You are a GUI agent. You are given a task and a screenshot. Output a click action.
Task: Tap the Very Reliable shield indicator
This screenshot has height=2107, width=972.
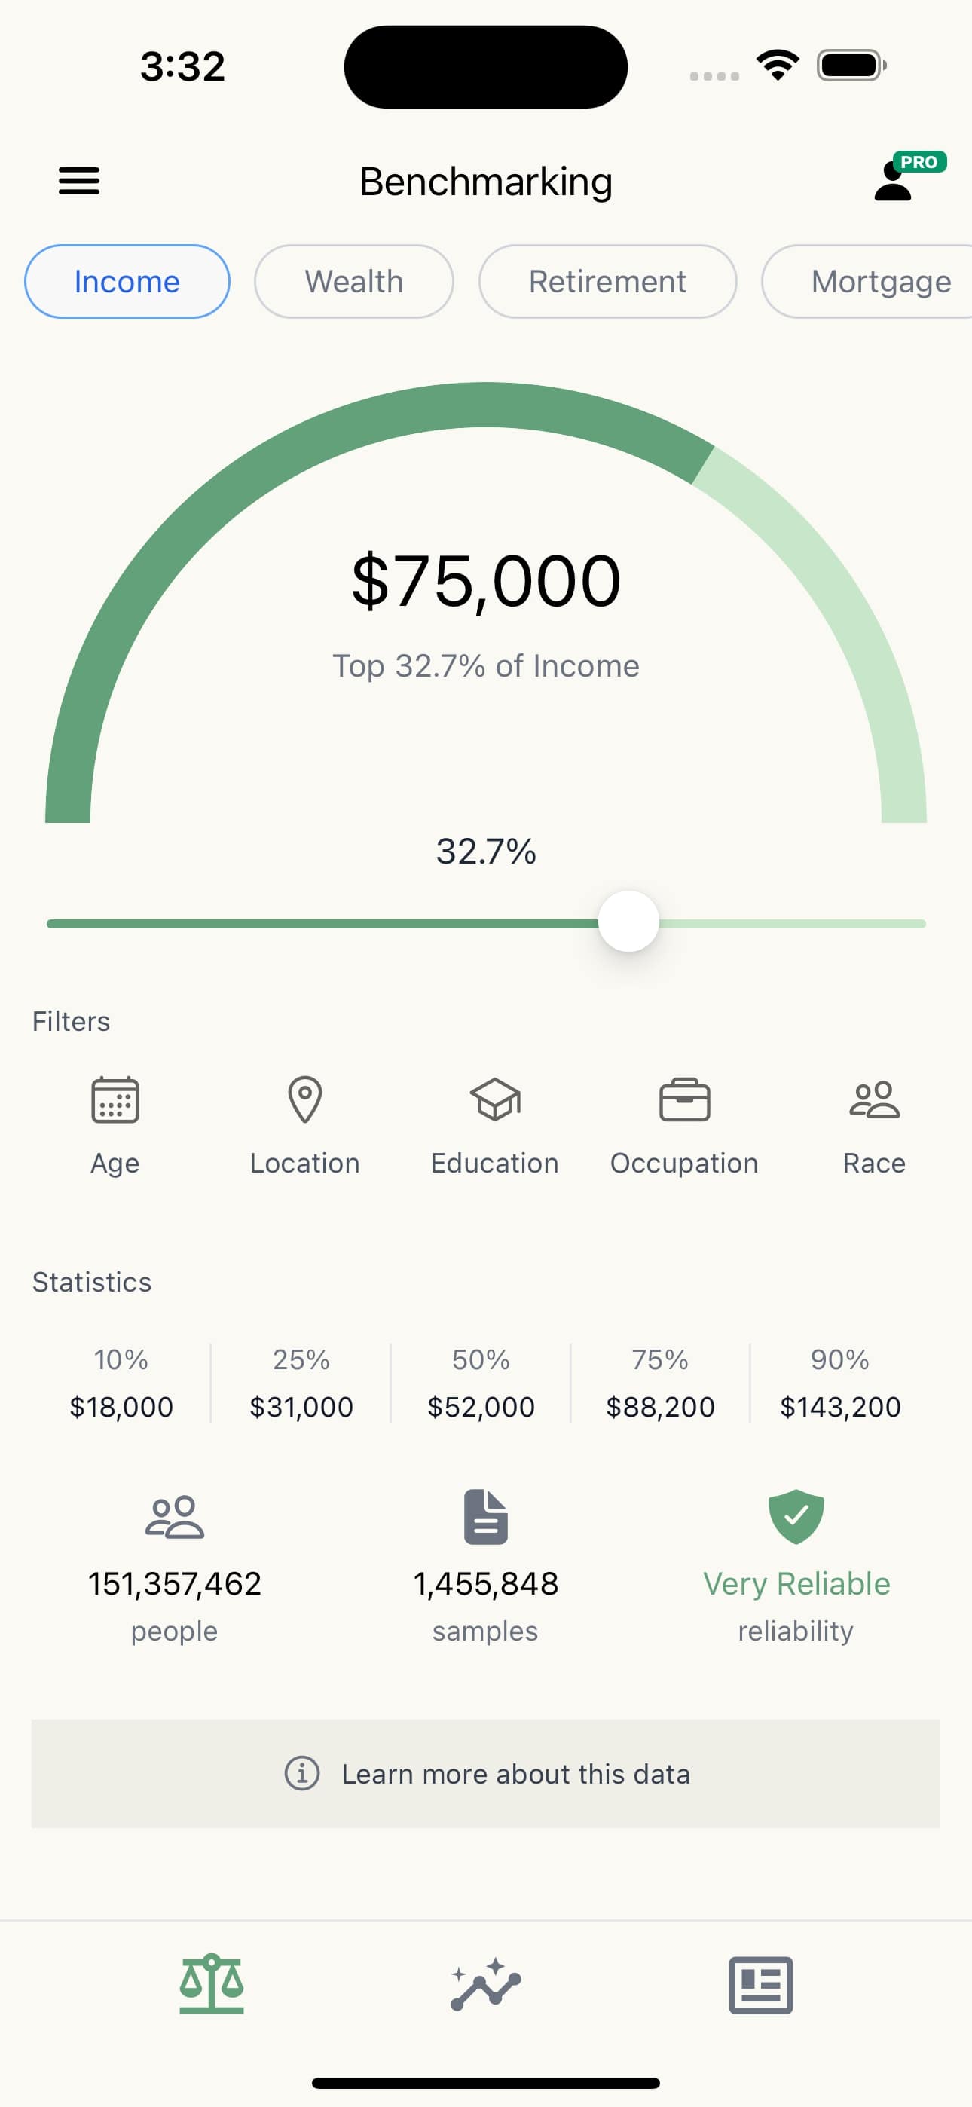[795, 1516]
